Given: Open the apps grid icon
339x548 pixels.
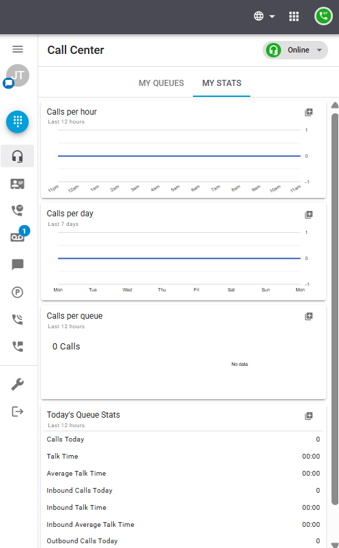Looking at the screenshot, I should (x=294, y=16).
